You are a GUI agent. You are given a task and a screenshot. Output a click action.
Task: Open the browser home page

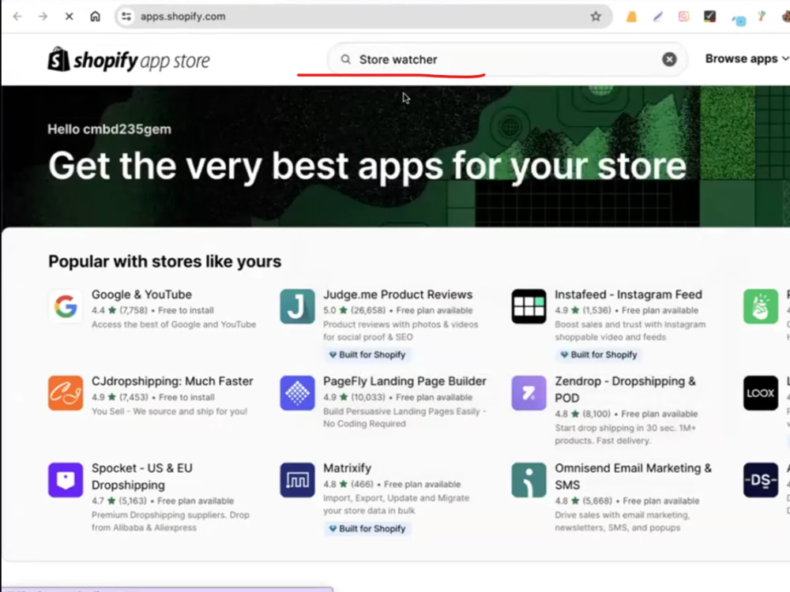[x=96, y=17]
